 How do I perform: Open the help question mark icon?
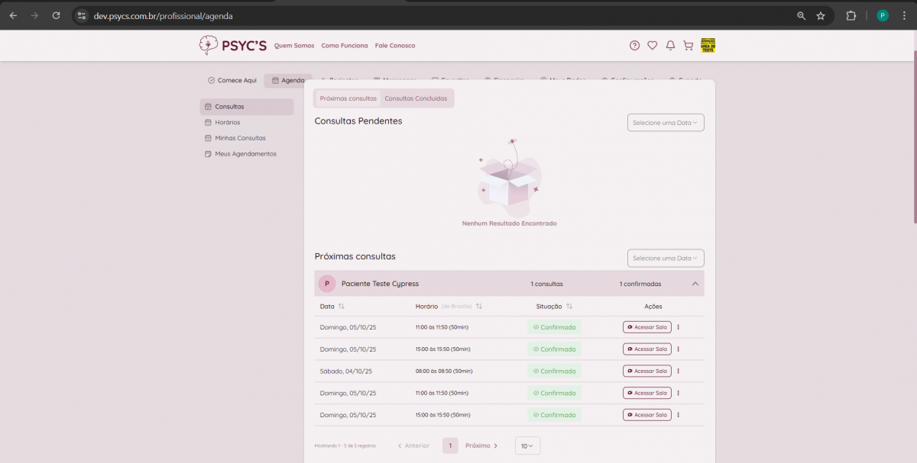click(634, 46)
